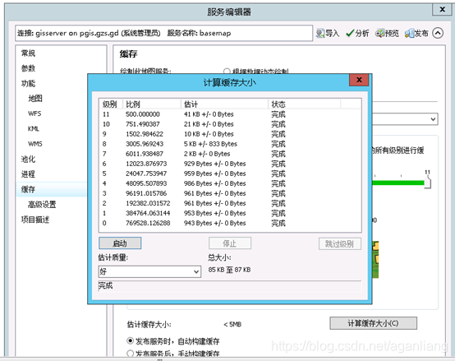Select the WMS capability item

[x=35, y=144]
